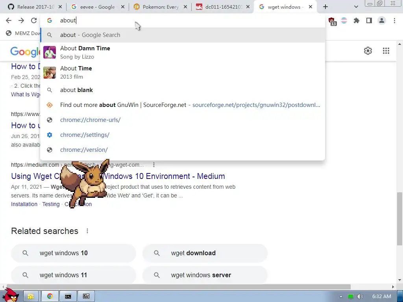Search related 'wget windows 10'

74,253
